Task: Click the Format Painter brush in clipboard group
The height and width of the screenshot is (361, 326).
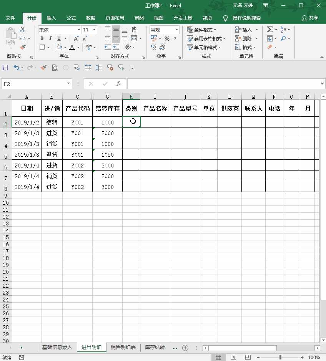Action: (23, 47)
